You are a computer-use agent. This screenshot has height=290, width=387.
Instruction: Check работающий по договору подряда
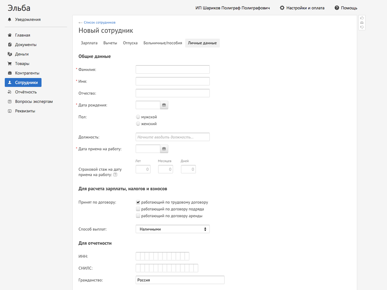tap(138, 209)
